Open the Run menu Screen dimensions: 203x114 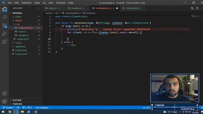click(51, 3)
